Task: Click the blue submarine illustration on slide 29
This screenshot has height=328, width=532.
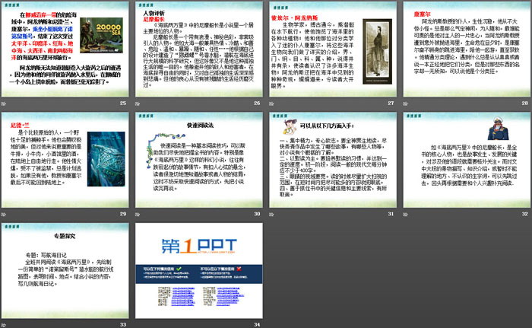Action: (106, 159)
